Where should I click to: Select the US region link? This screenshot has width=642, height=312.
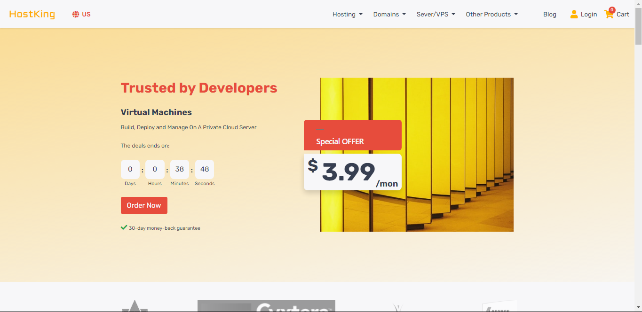86,14
